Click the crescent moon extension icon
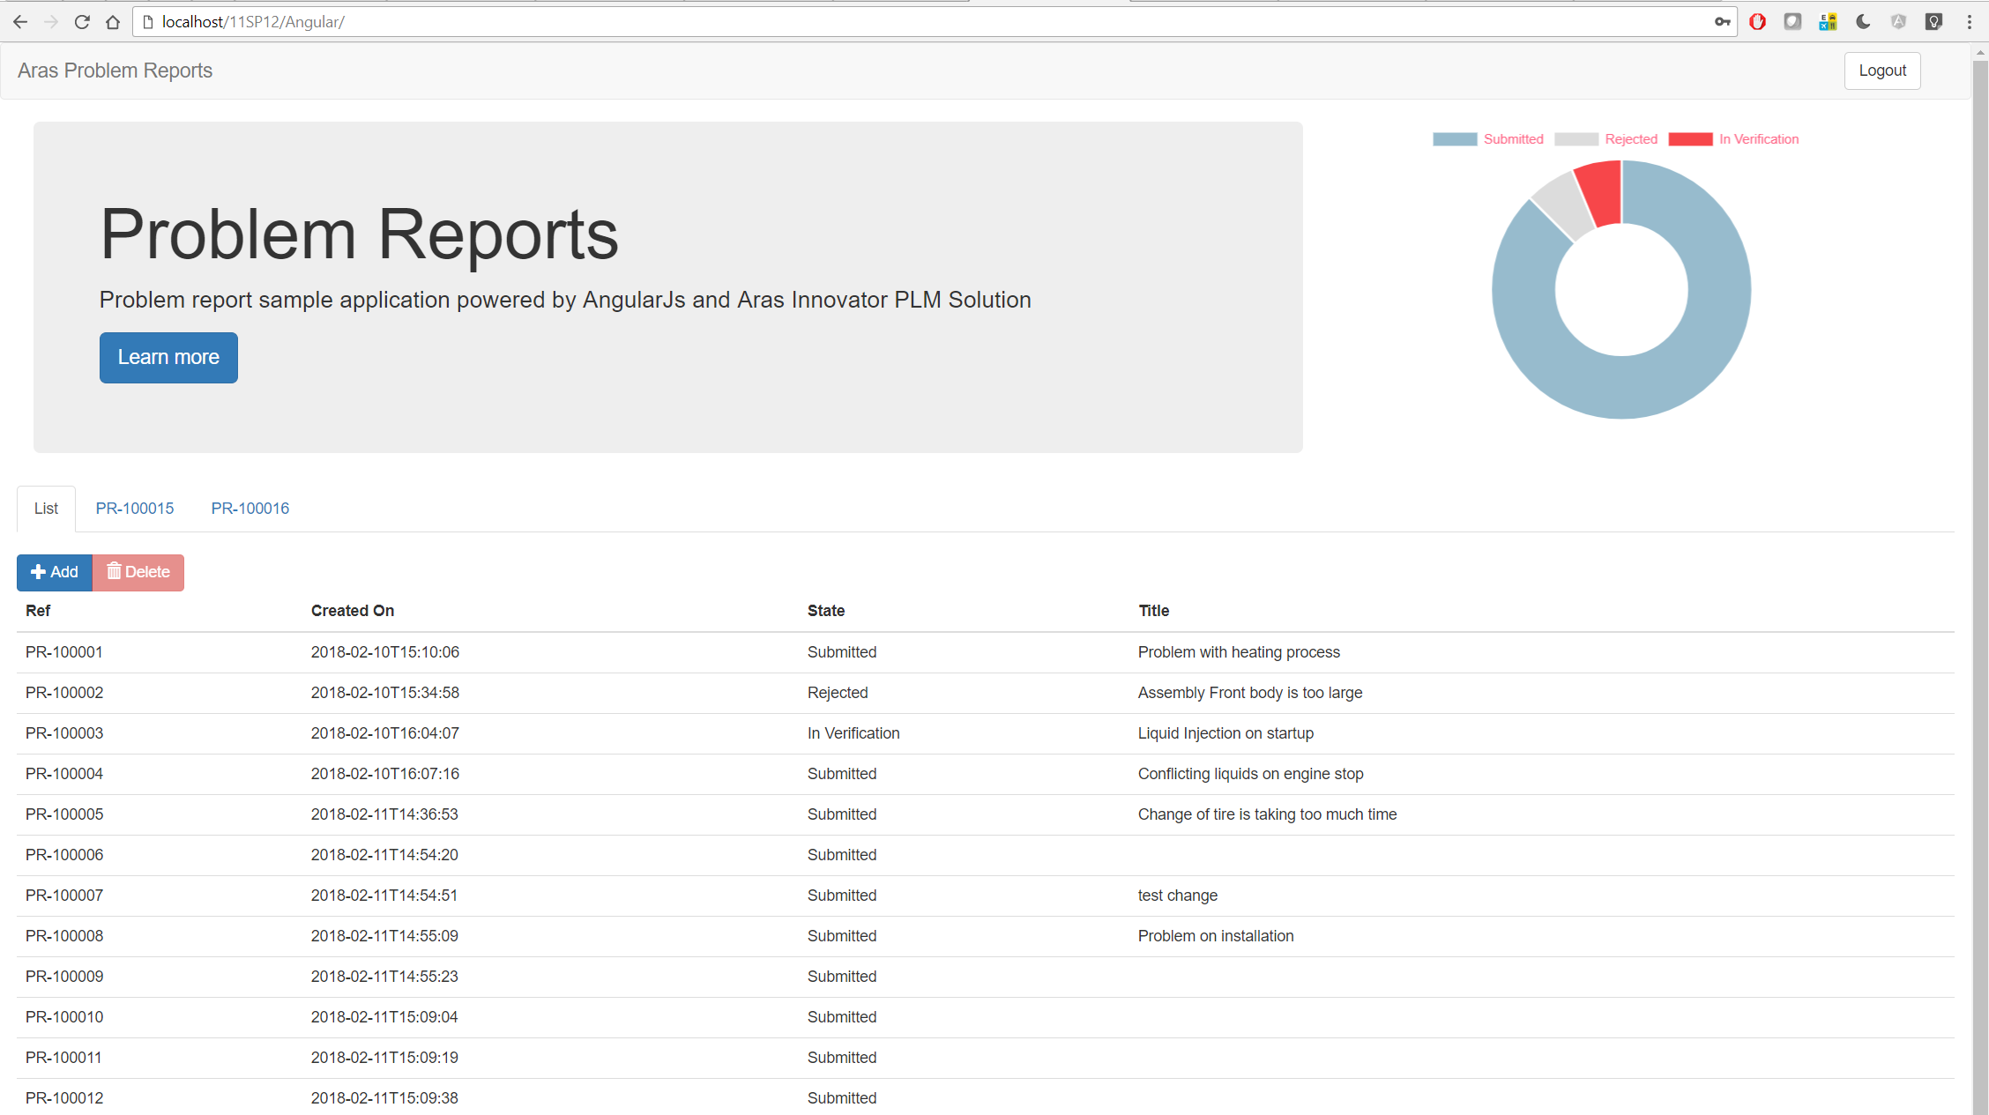The height and width of the screenshot is (1115, 1989). click(x=1863, y=22)
